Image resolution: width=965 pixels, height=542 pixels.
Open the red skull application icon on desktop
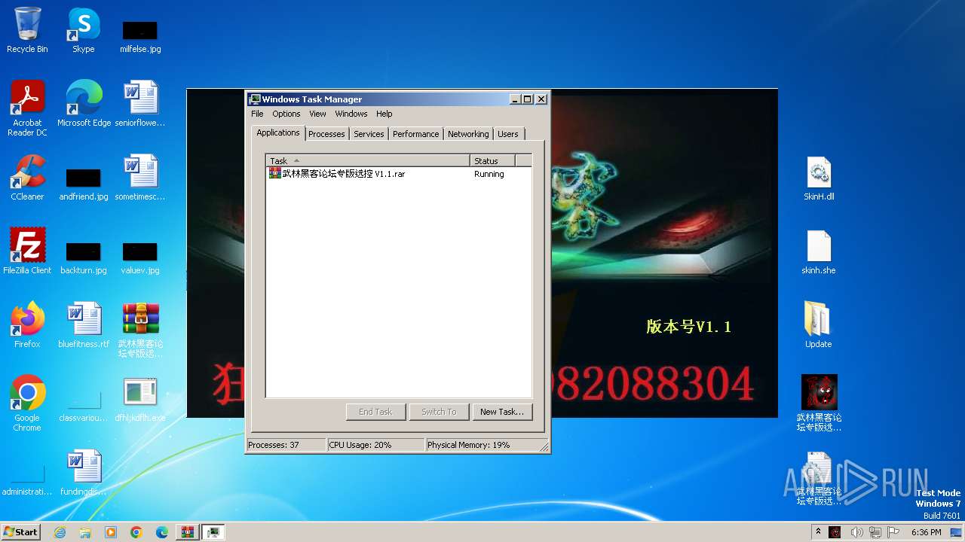click(819, 403)
